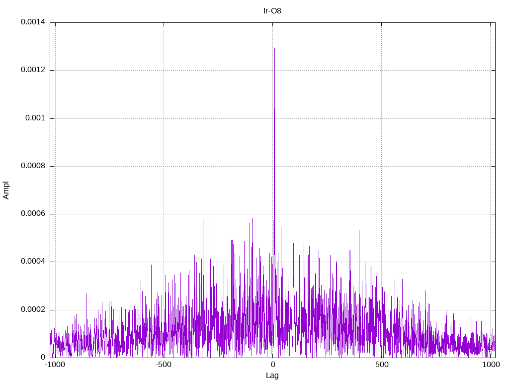Click the tip of the central peak
Screen dimensions: 509x382
tap(274, 48)
